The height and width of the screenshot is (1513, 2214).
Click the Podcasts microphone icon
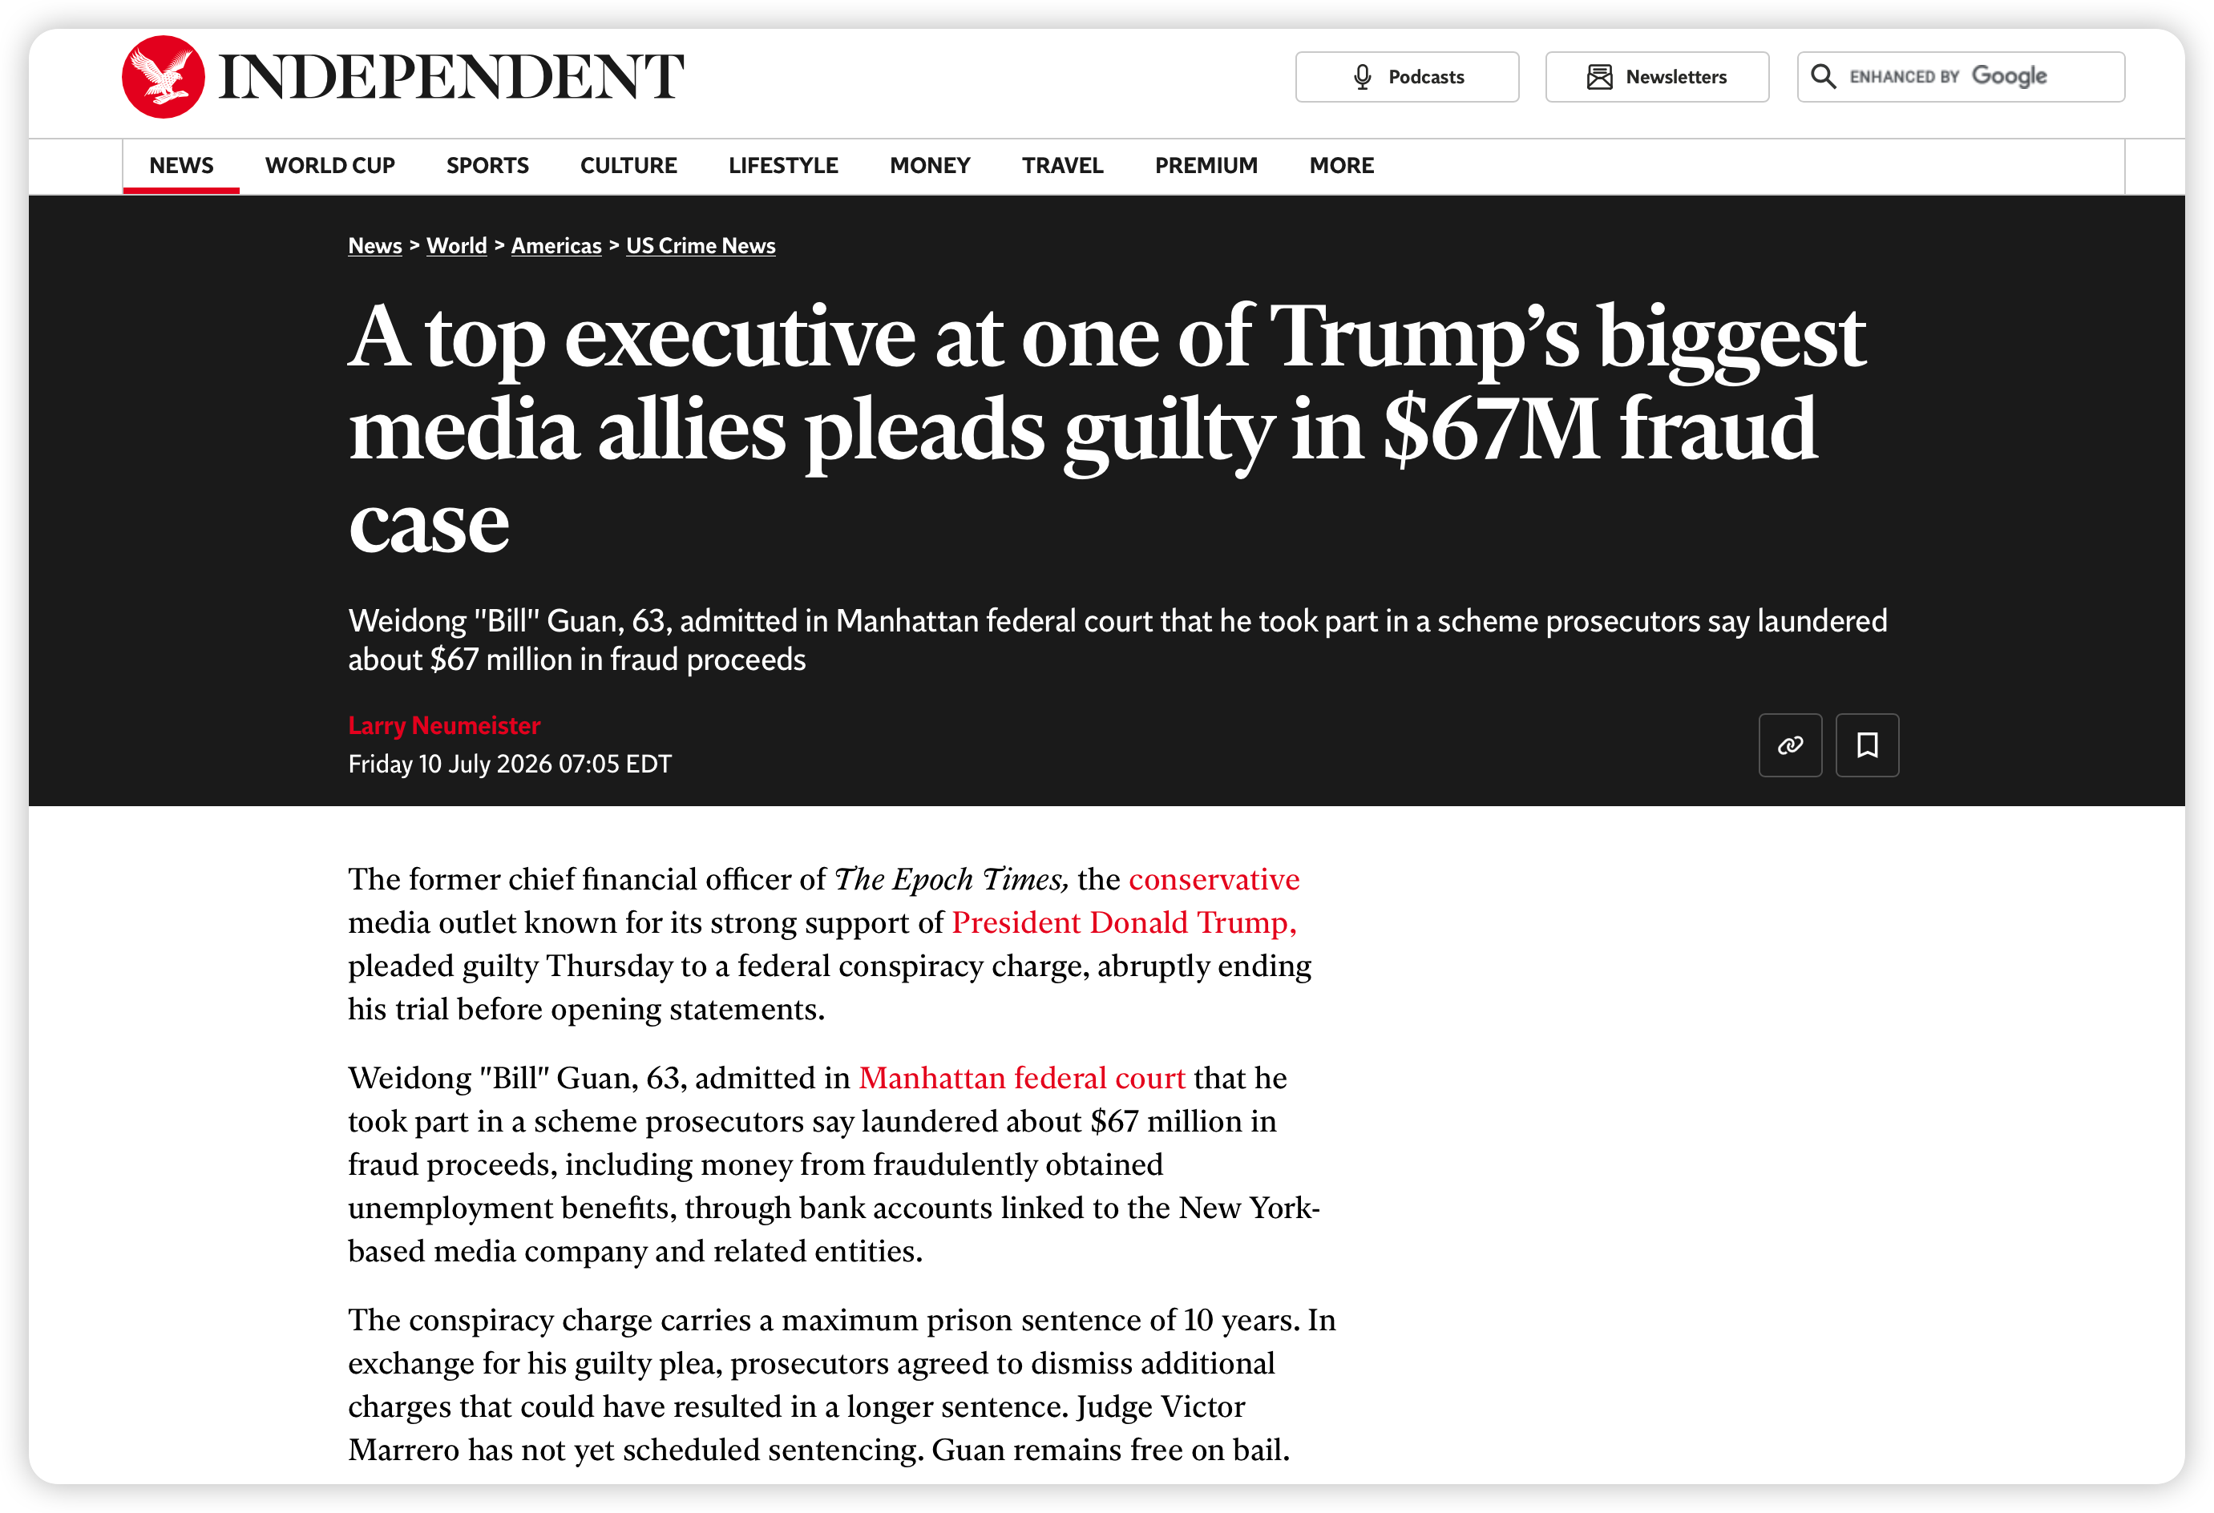(x=1361, y=77)
